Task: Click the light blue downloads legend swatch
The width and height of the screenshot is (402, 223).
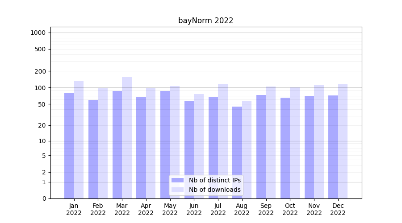Action: [177, 190]
